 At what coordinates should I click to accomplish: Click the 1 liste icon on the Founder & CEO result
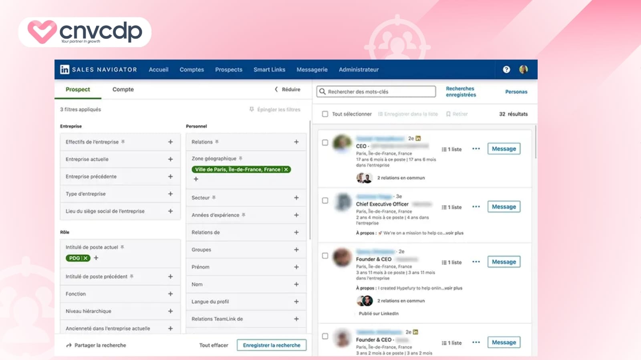click(x=446, y=262)
